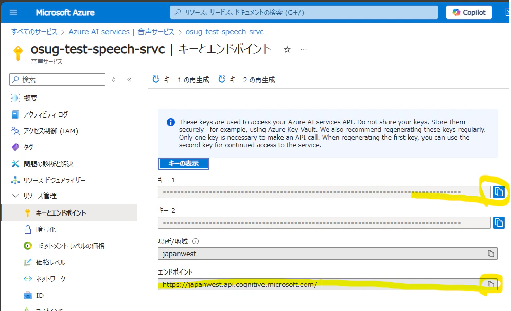Viewport: 511px width, 311px height.
Task: Click the masked キー 1 field
Action: click(324, 192)
